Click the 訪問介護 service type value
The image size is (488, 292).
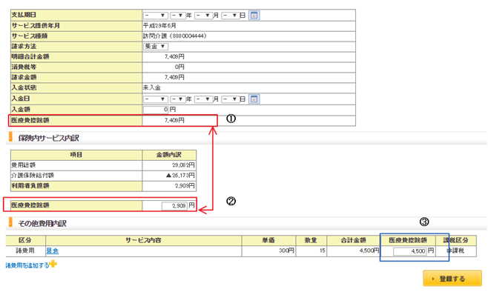click(174, 36)
